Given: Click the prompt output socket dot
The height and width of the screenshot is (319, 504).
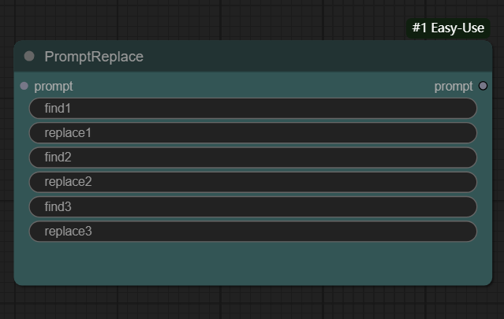Looking at the screenshot, I should pos(483,86).
